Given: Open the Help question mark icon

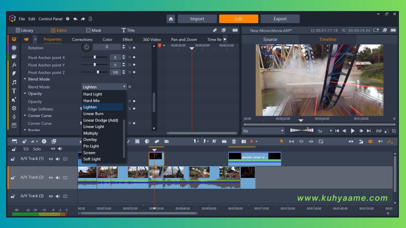Looking at the screenshot, I should [x=68, y=19].
